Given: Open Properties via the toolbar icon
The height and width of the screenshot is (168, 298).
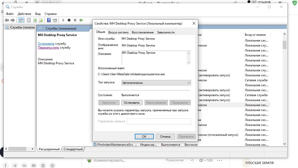Looking at the screenshot, I should pos(29,20).
